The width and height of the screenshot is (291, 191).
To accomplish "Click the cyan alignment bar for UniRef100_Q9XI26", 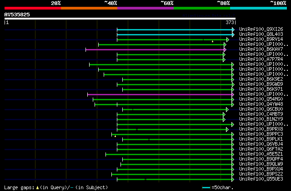I will tap(175, 29).
